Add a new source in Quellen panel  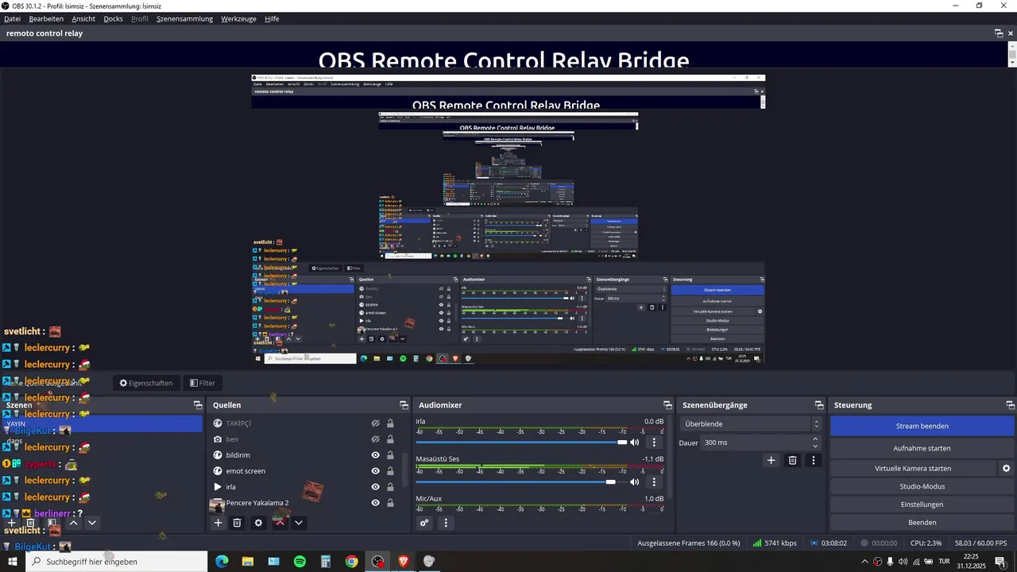click(218, 523)
